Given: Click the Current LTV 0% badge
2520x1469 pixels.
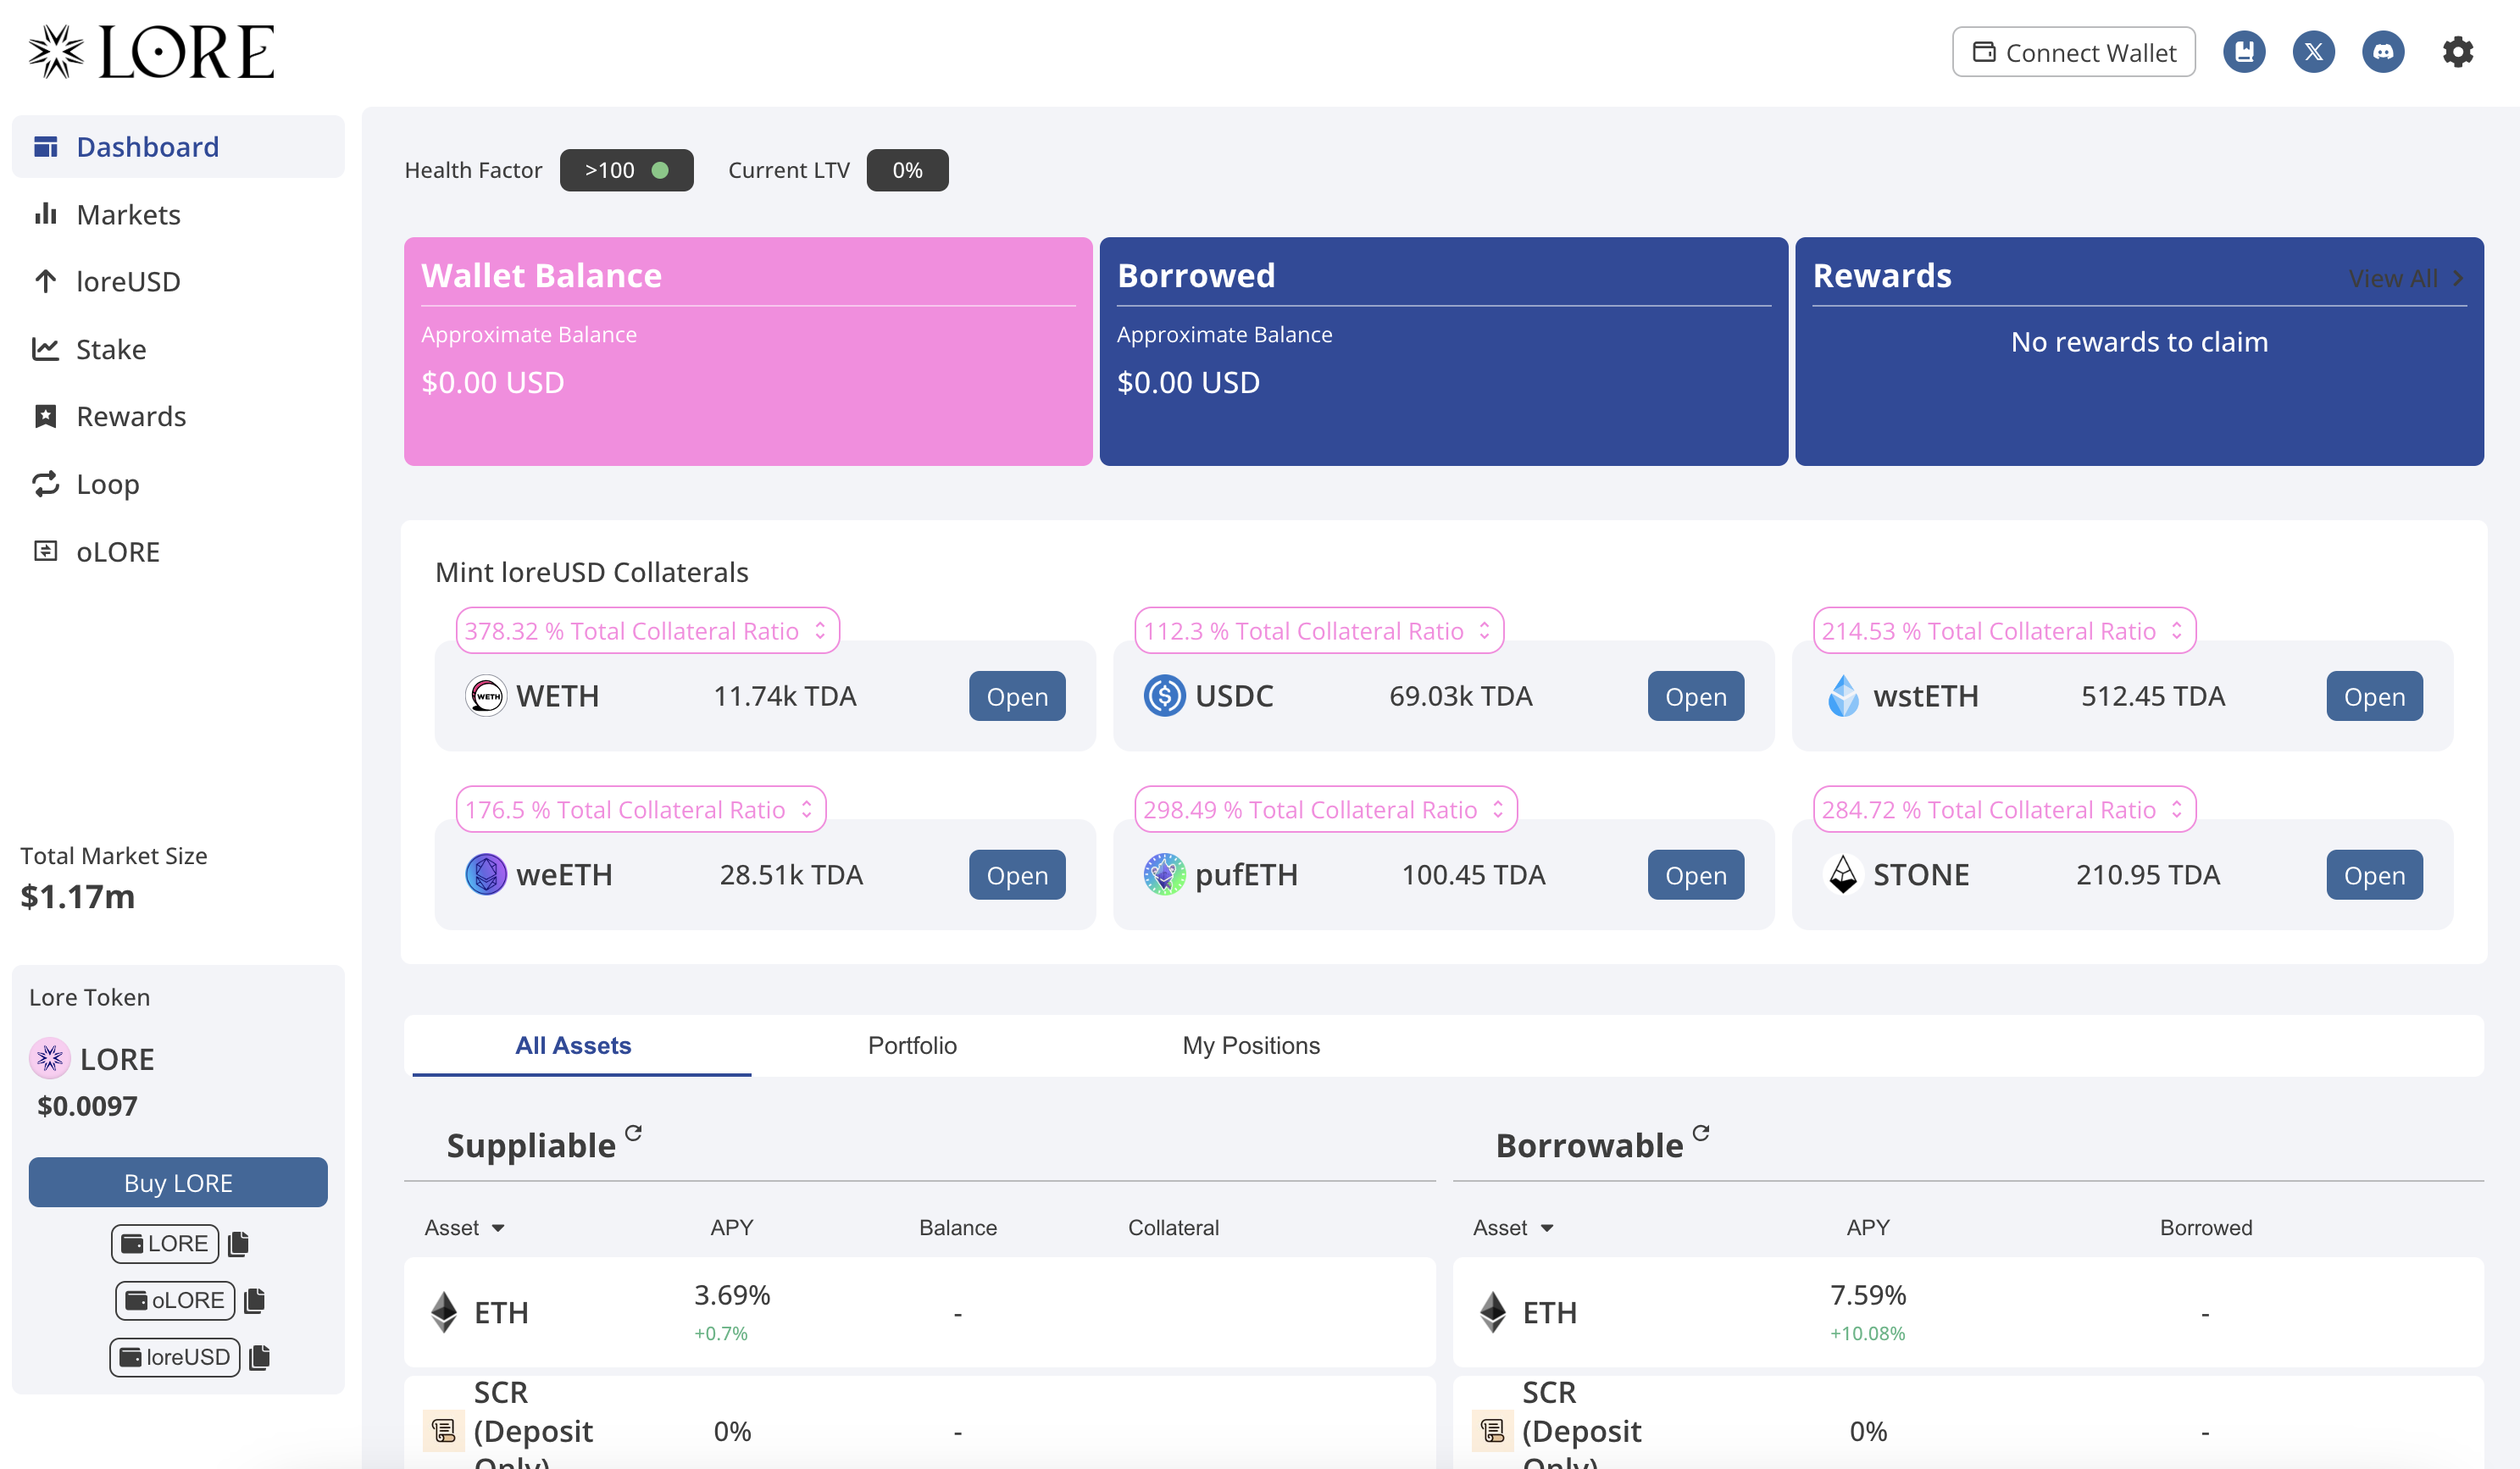Looking at the screenshot, I should coord(907,170).
